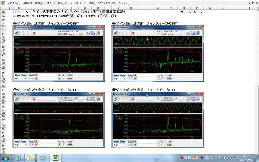Click the playback position slider in window ⑤
Screen dimensions: 259x162
click(x=47, y=34)
